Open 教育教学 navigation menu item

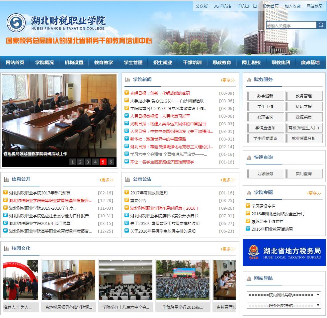(104, 62)
